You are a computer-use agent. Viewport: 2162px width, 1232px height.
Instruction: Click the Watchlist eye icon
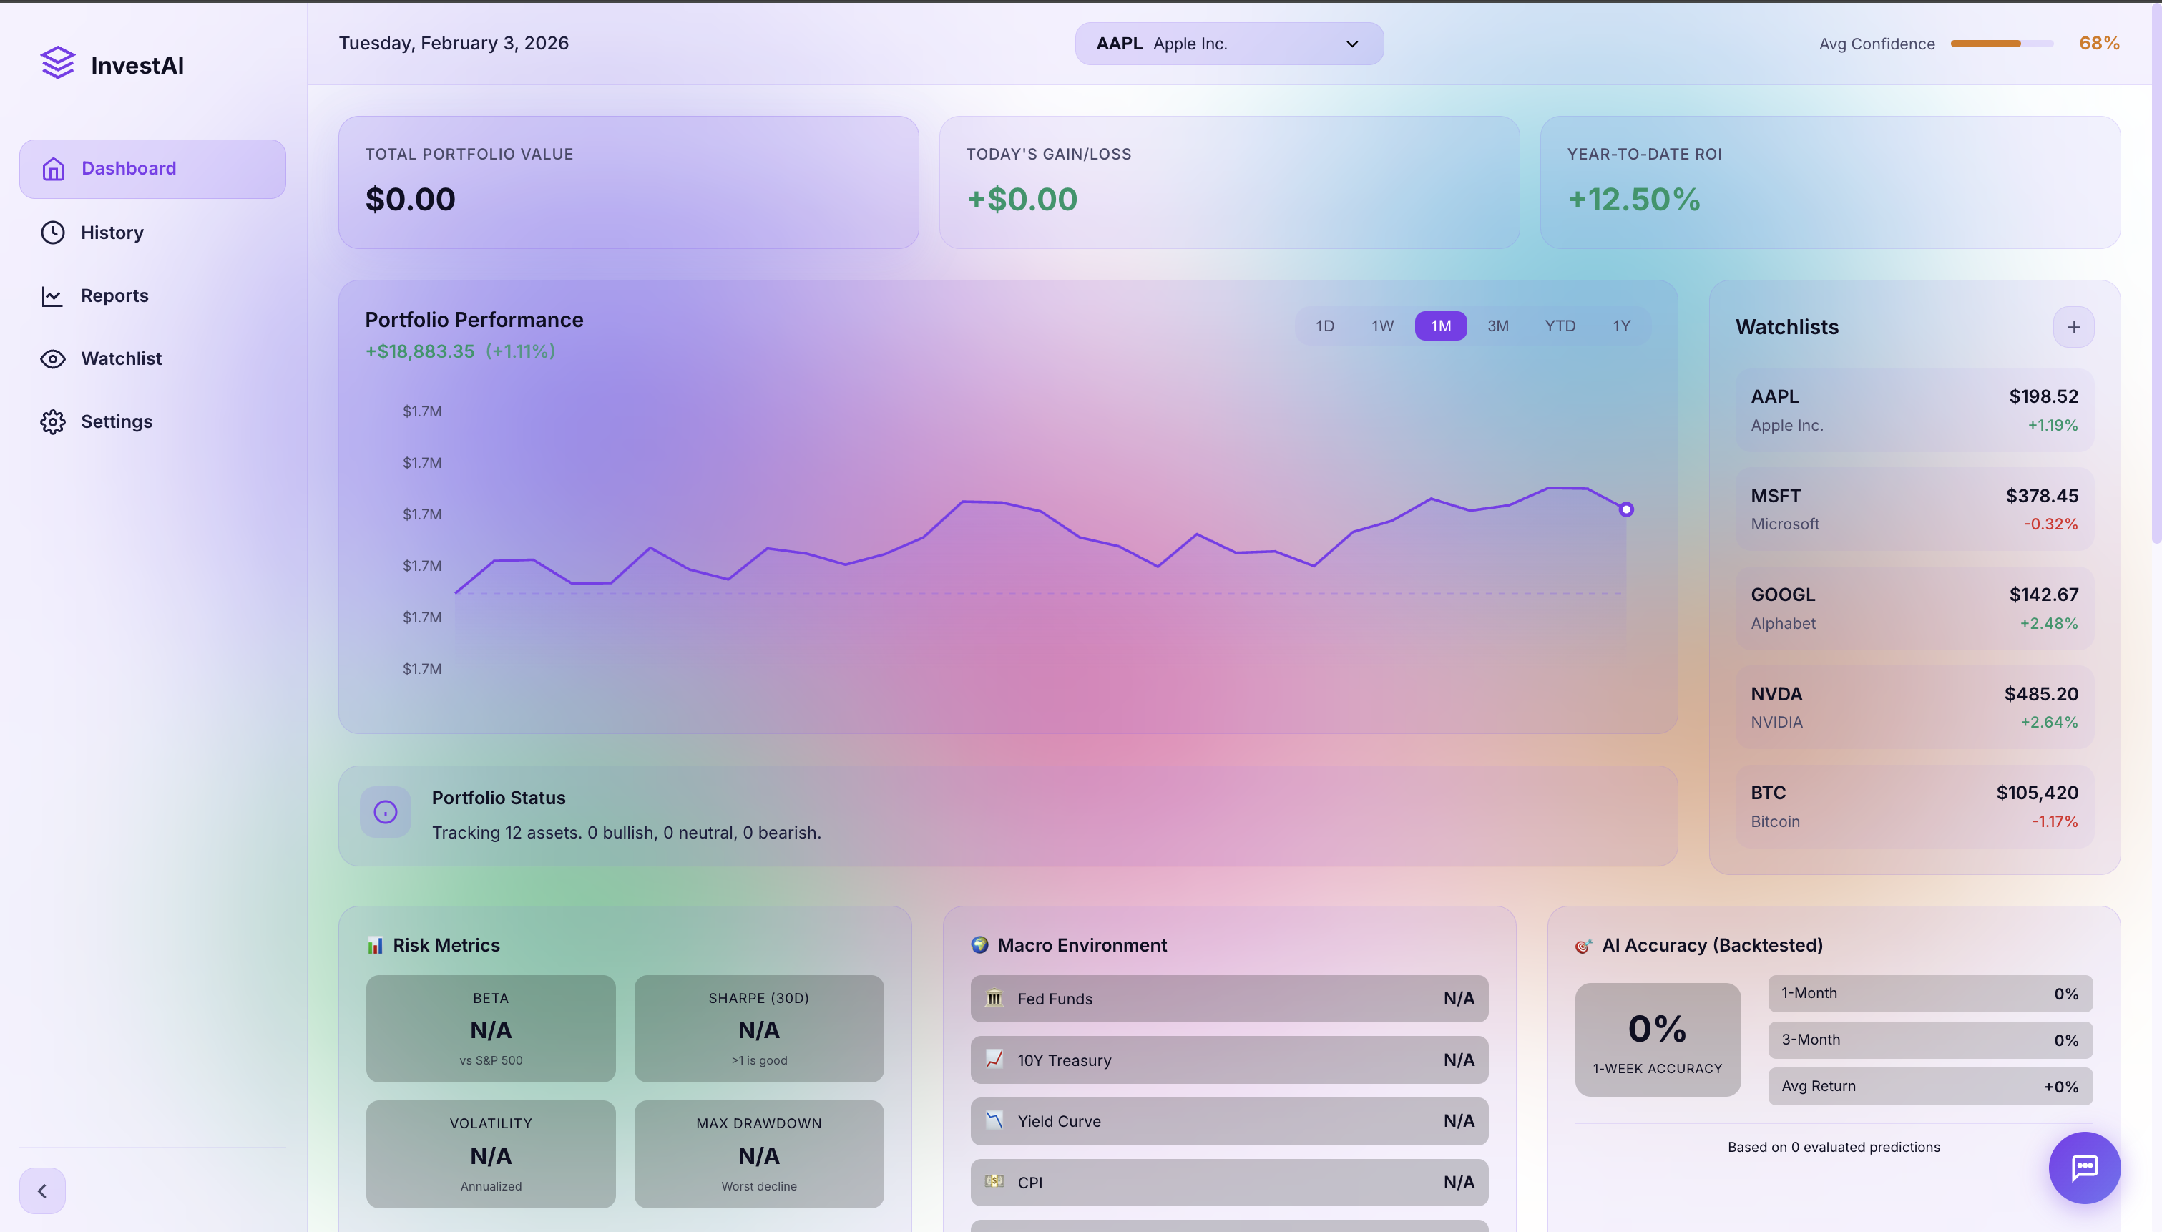[x=52, y=358]
